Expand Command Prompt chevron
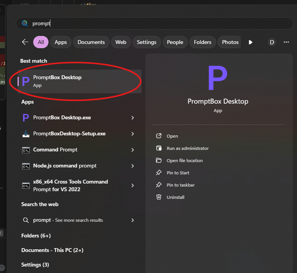 (132, 150)
